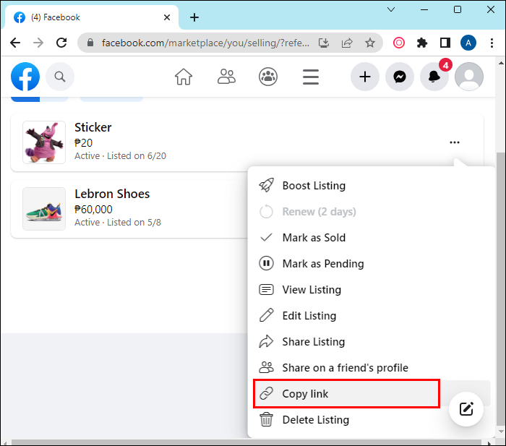Click the Lebron Shoes title
The width and height of the screenshot is (506, 446).
112,194
